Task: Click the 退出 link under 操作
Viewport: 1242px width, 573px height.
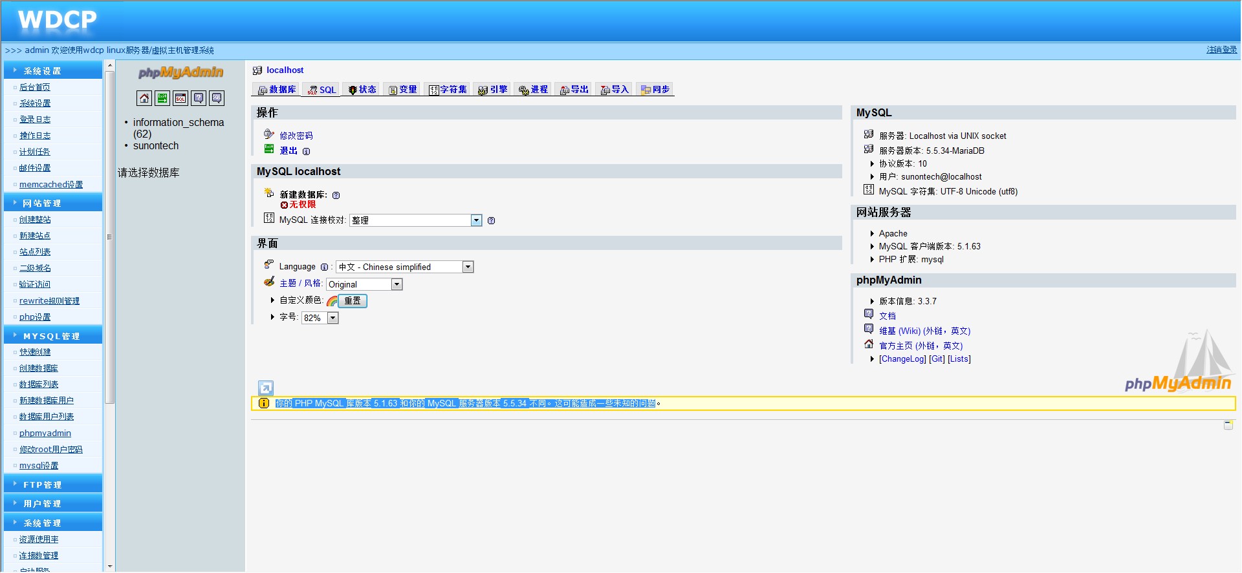Action: (x=289, y=151)
